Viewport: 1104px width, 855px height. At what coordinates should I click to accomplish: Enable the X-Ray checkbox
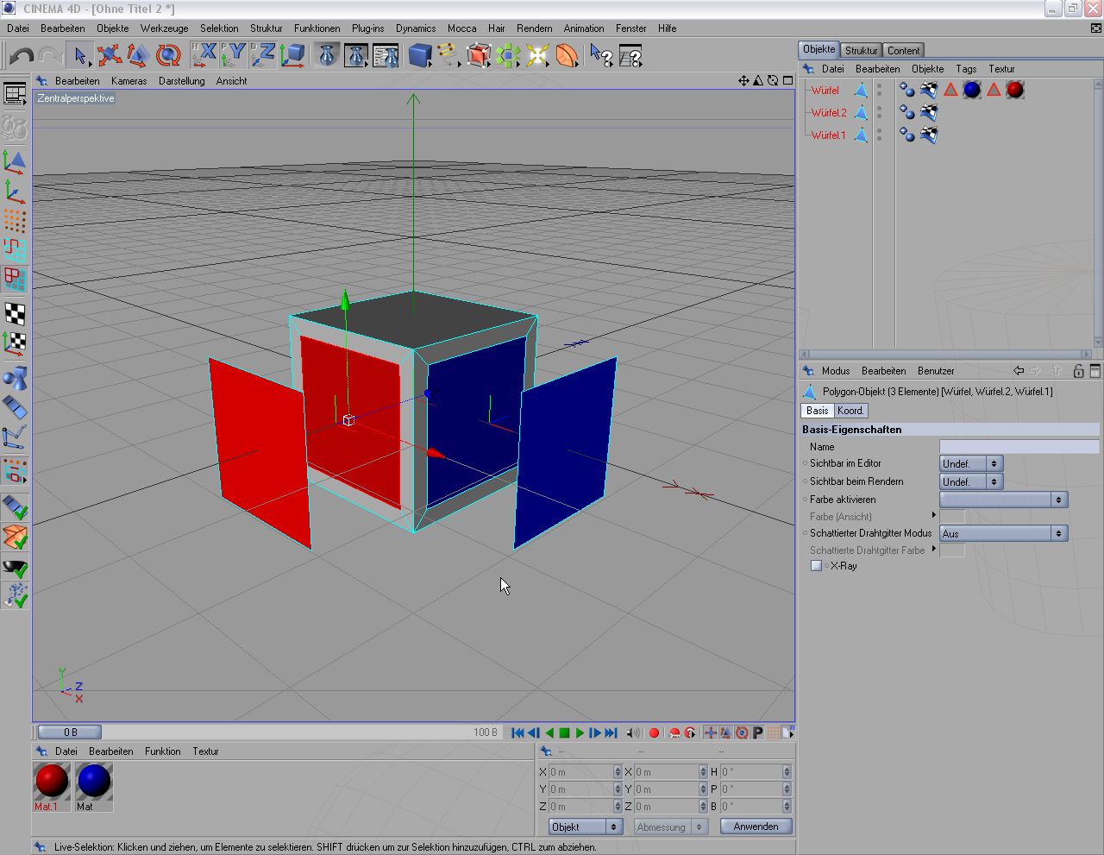(x=816, y=566)
